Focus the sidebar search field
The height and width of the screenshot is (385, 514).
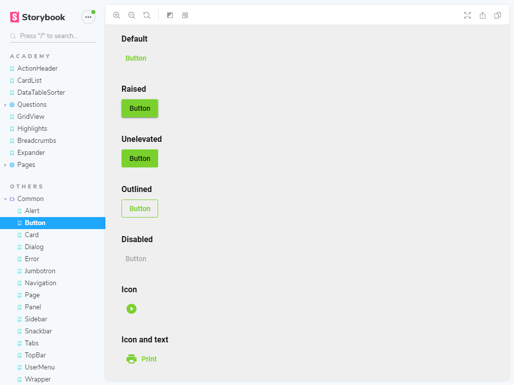(x=55, y=36)
